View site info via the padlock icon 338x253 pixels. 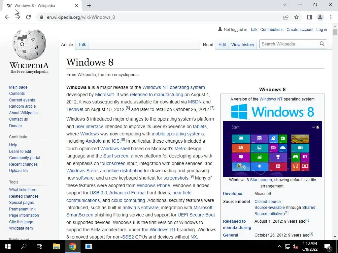coord(42,17)
